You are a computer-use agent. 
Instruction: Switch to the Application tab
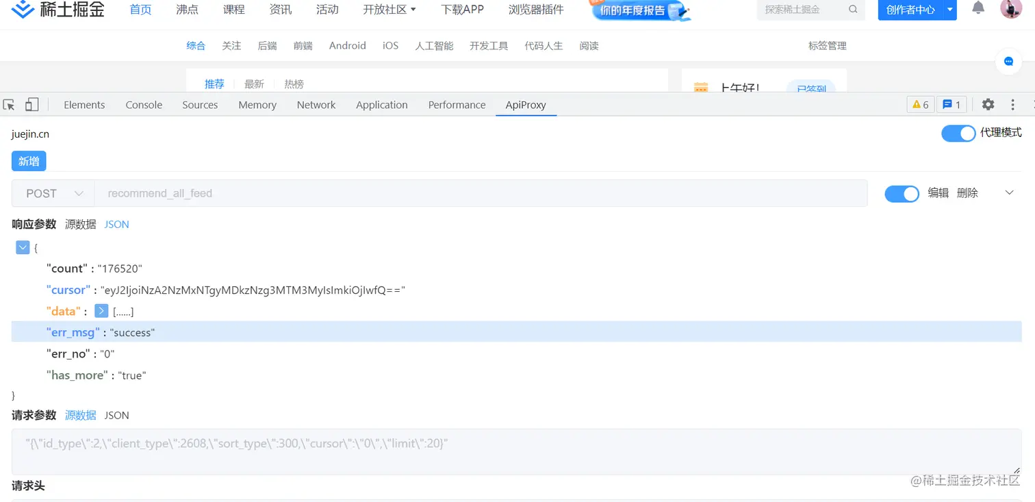tap(382, 105)
